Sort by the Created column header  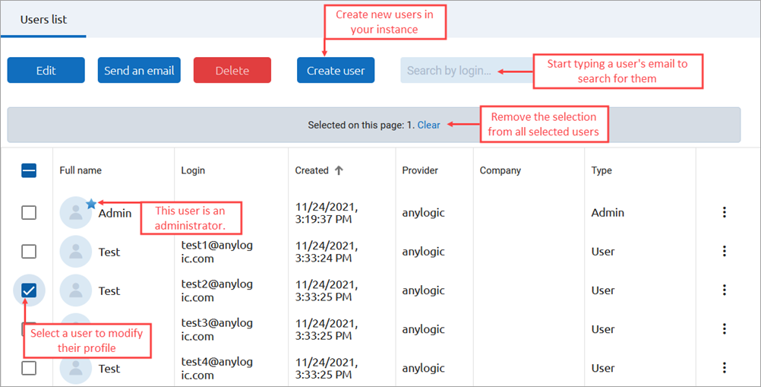coord(312,170)
